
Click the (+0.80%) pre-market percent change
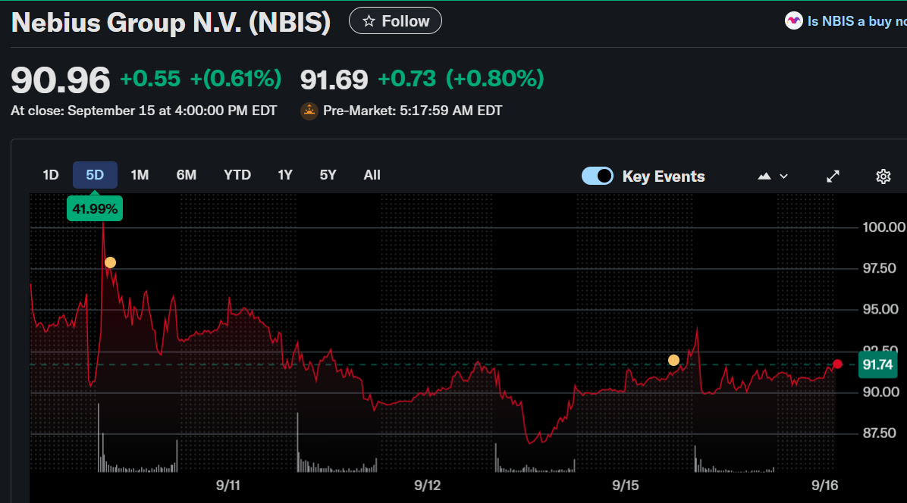point(495,79)
